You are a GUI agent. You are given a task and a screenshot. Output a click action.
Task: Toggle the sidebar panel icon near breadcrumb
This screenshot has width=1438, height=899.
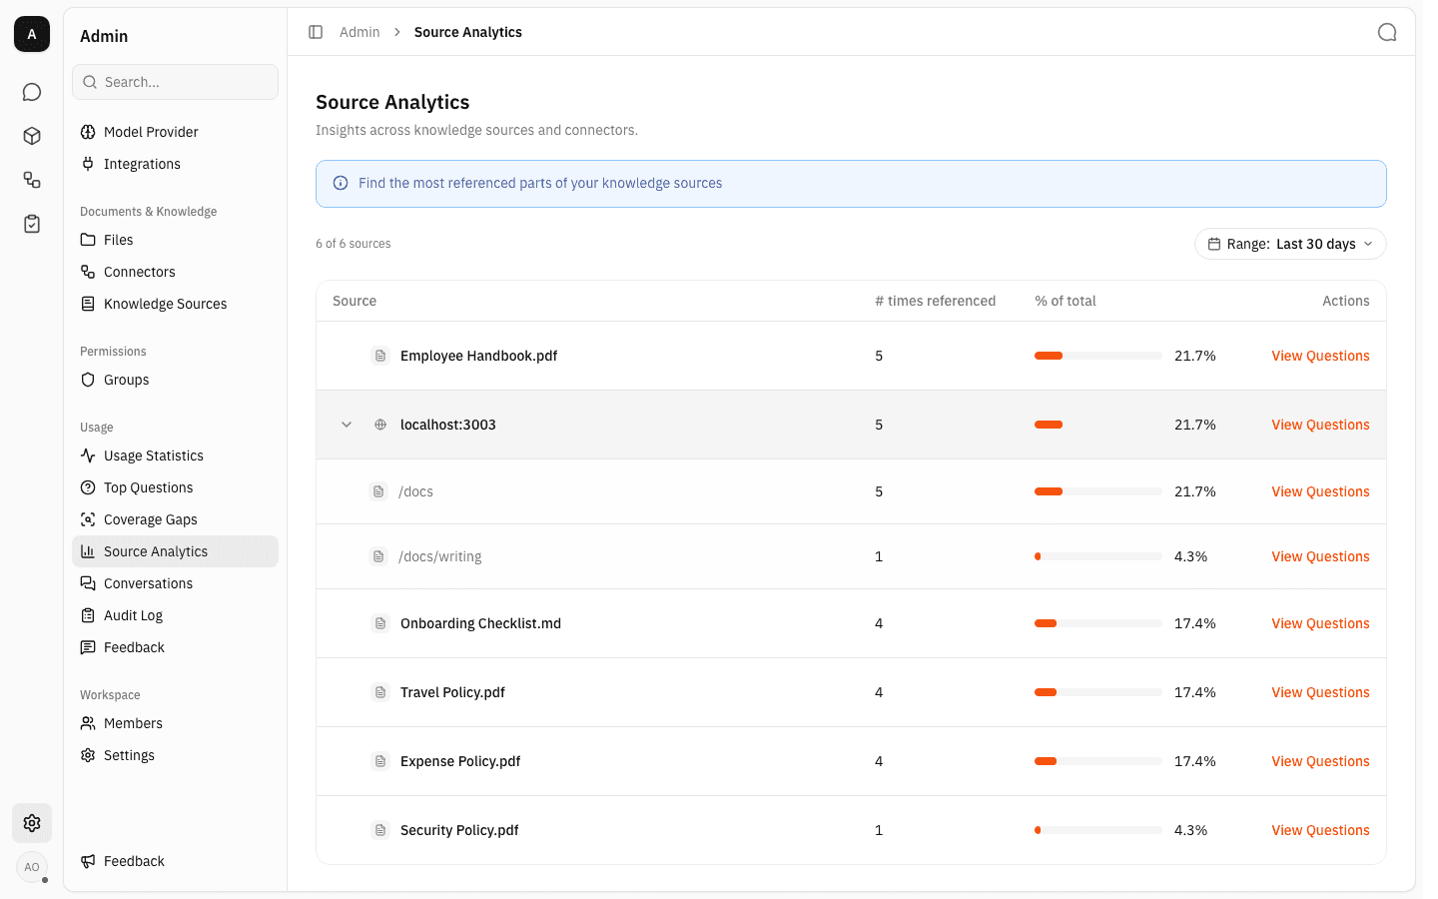click(x=316, y=32)
